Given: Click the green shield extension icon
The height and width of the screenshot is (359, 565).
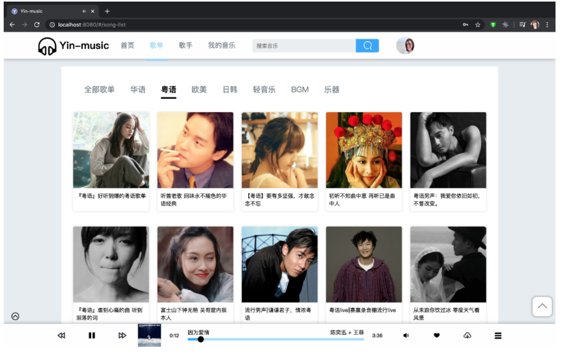Looking at the screenshot, I should click(x=493, y=24).
